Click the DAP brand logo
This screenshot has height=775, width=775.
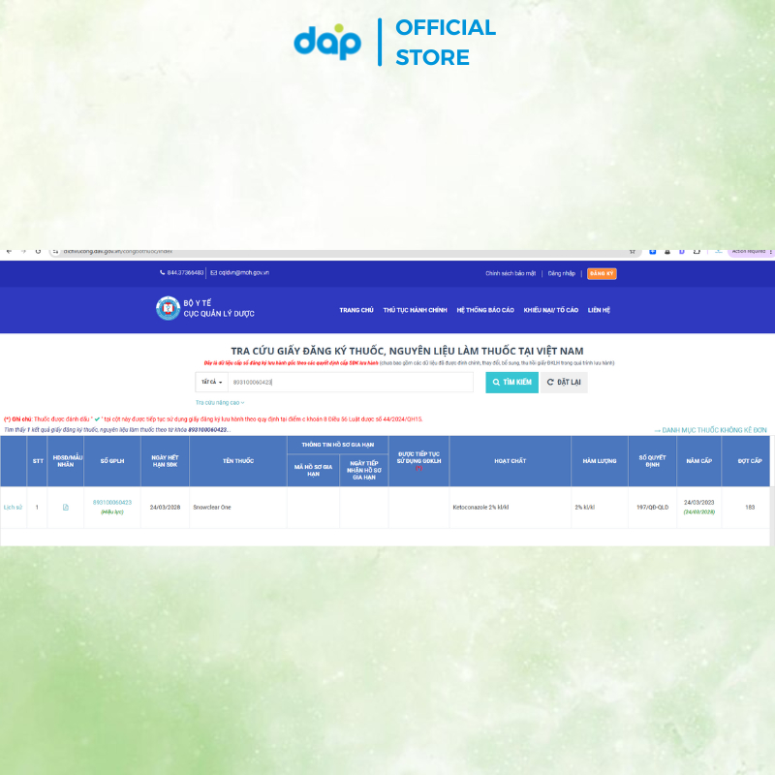click(x=327, y=42)
